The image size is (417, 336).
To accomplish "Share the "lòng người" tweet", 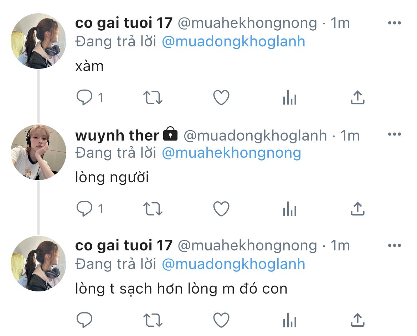I will pyautogui.click(x=357, y=208).
